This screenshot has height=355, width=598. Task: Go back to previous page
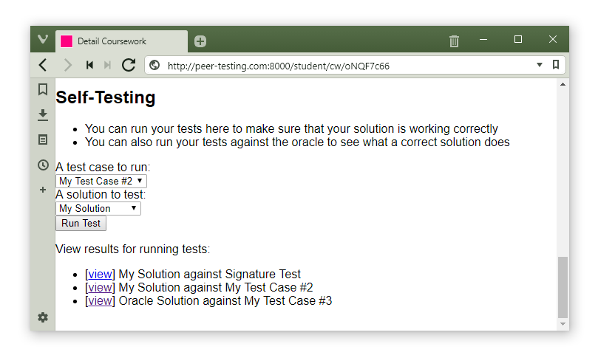[43, 65]
